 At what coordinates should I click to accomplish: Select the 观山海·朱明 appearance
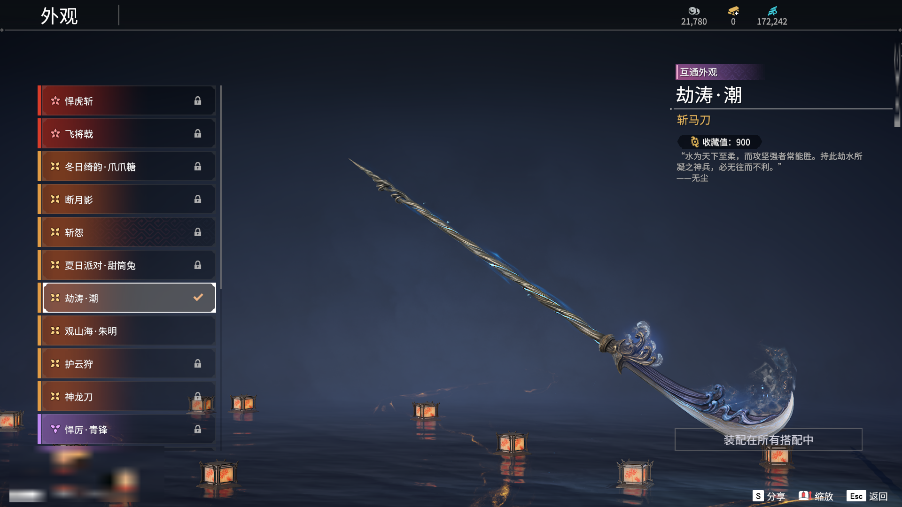pyautogui.click(x=127, y=331)
